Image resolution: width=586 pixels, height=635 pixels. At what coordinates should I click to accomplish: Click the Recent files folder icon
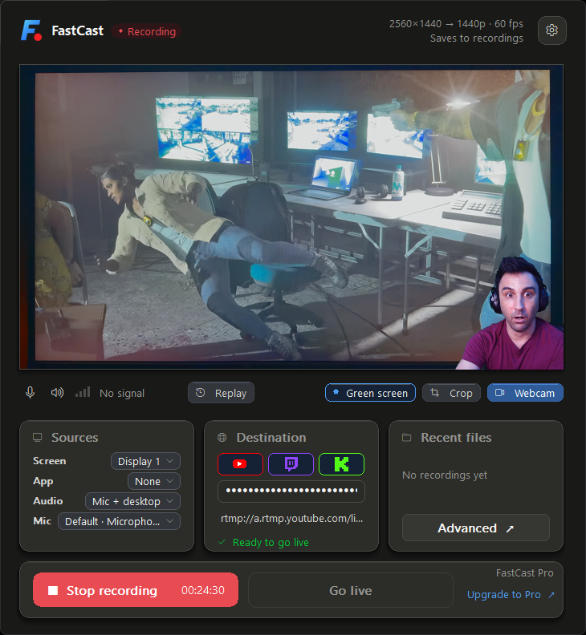[x=406, y=438]
